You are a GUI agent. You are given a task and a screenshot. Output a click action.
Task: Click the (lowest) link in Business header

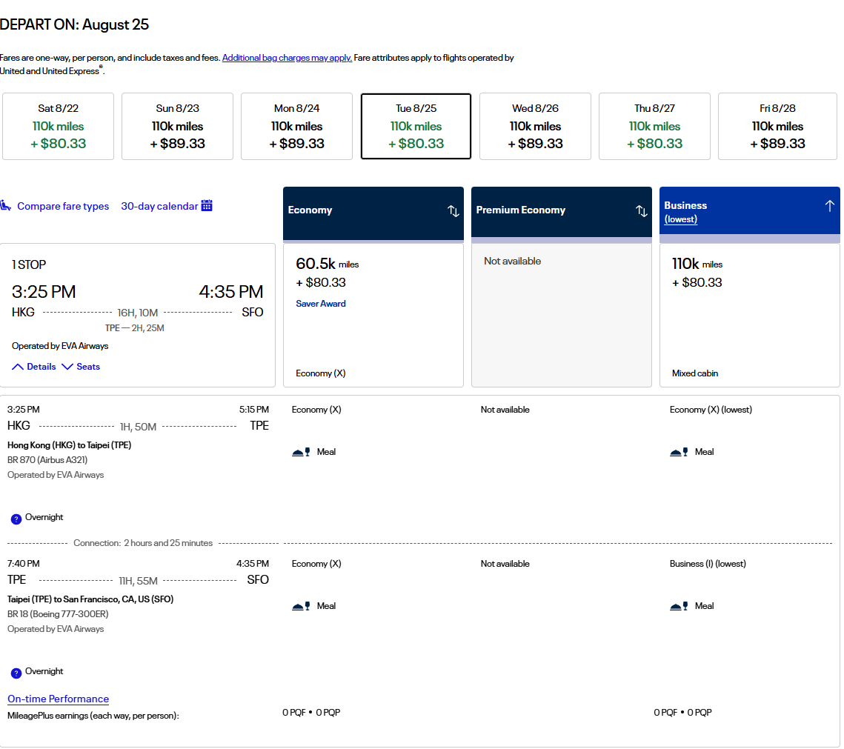pos(680,219)
